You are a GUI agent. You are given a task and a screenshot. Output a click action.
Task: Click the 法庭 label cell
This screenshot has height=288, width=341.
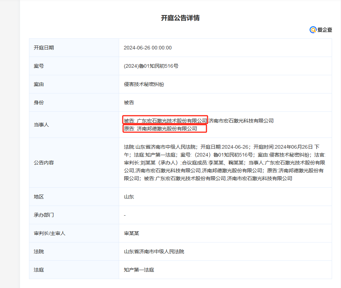tap(74, 270)
